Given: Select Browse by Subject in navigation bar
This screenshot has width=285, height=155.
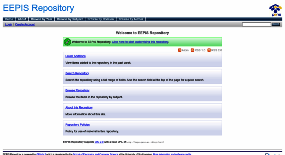Looking at the screenshot, I should (70, 19).
